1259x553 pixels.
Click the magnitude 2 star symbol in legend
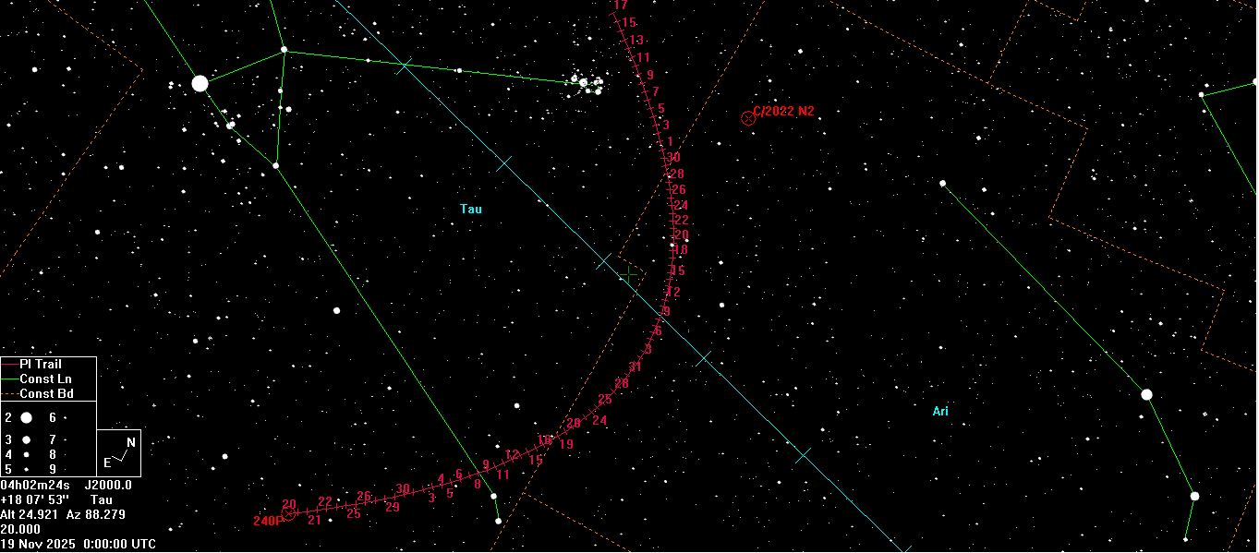pos(26,418)
